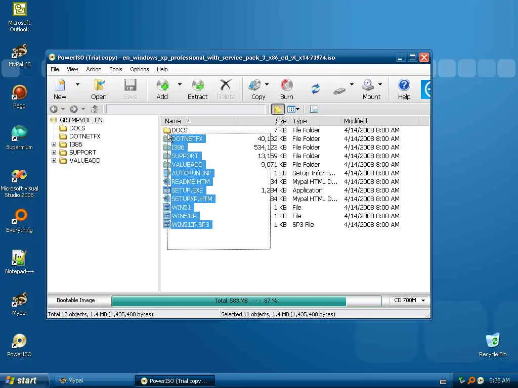Click the Pego desktop icon
The image size is (518, 388).
pyautogui.click(x=19, y=96)
